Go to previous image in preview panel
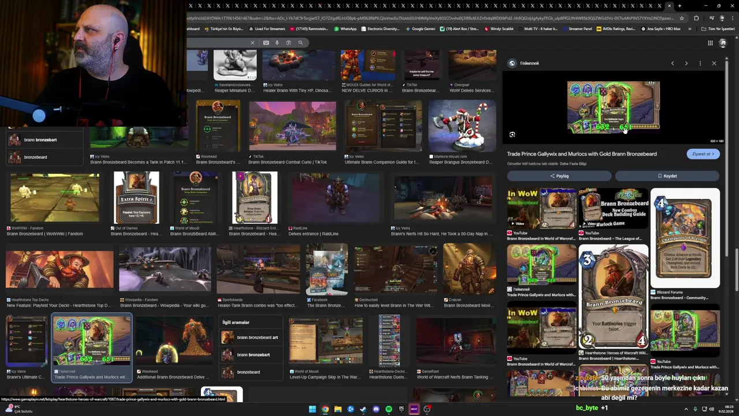Screen dimensions: 739x416 click(673, 63)
